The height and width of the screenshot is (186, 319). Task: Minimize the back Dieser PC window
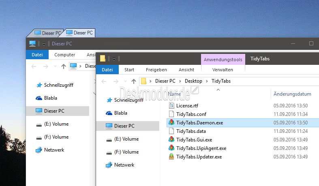point(293,43)
